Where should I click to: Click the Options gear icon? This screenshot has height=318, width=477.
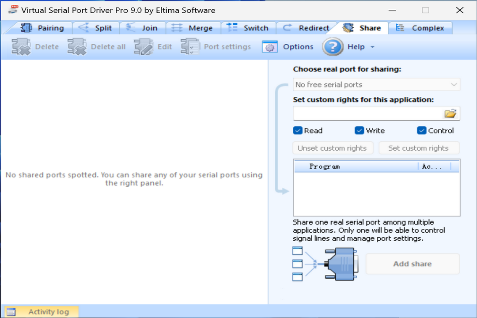point(269,47)
